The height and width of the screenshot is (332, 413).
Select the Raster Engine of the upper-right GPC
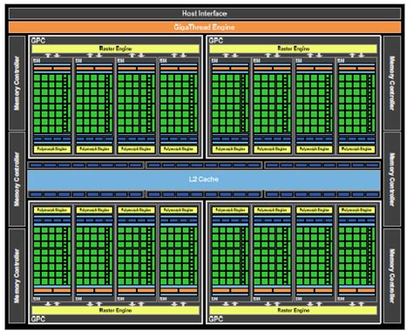click(293, 49)
